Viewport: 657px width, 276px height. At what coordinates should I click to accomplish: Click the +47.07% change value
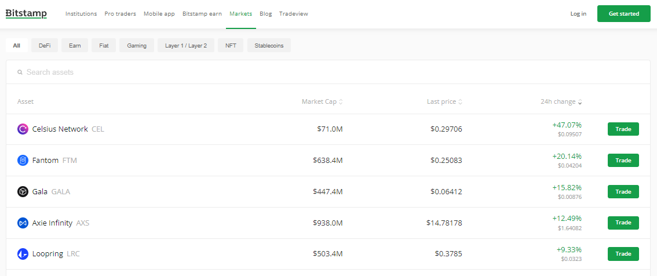[567, 125]
